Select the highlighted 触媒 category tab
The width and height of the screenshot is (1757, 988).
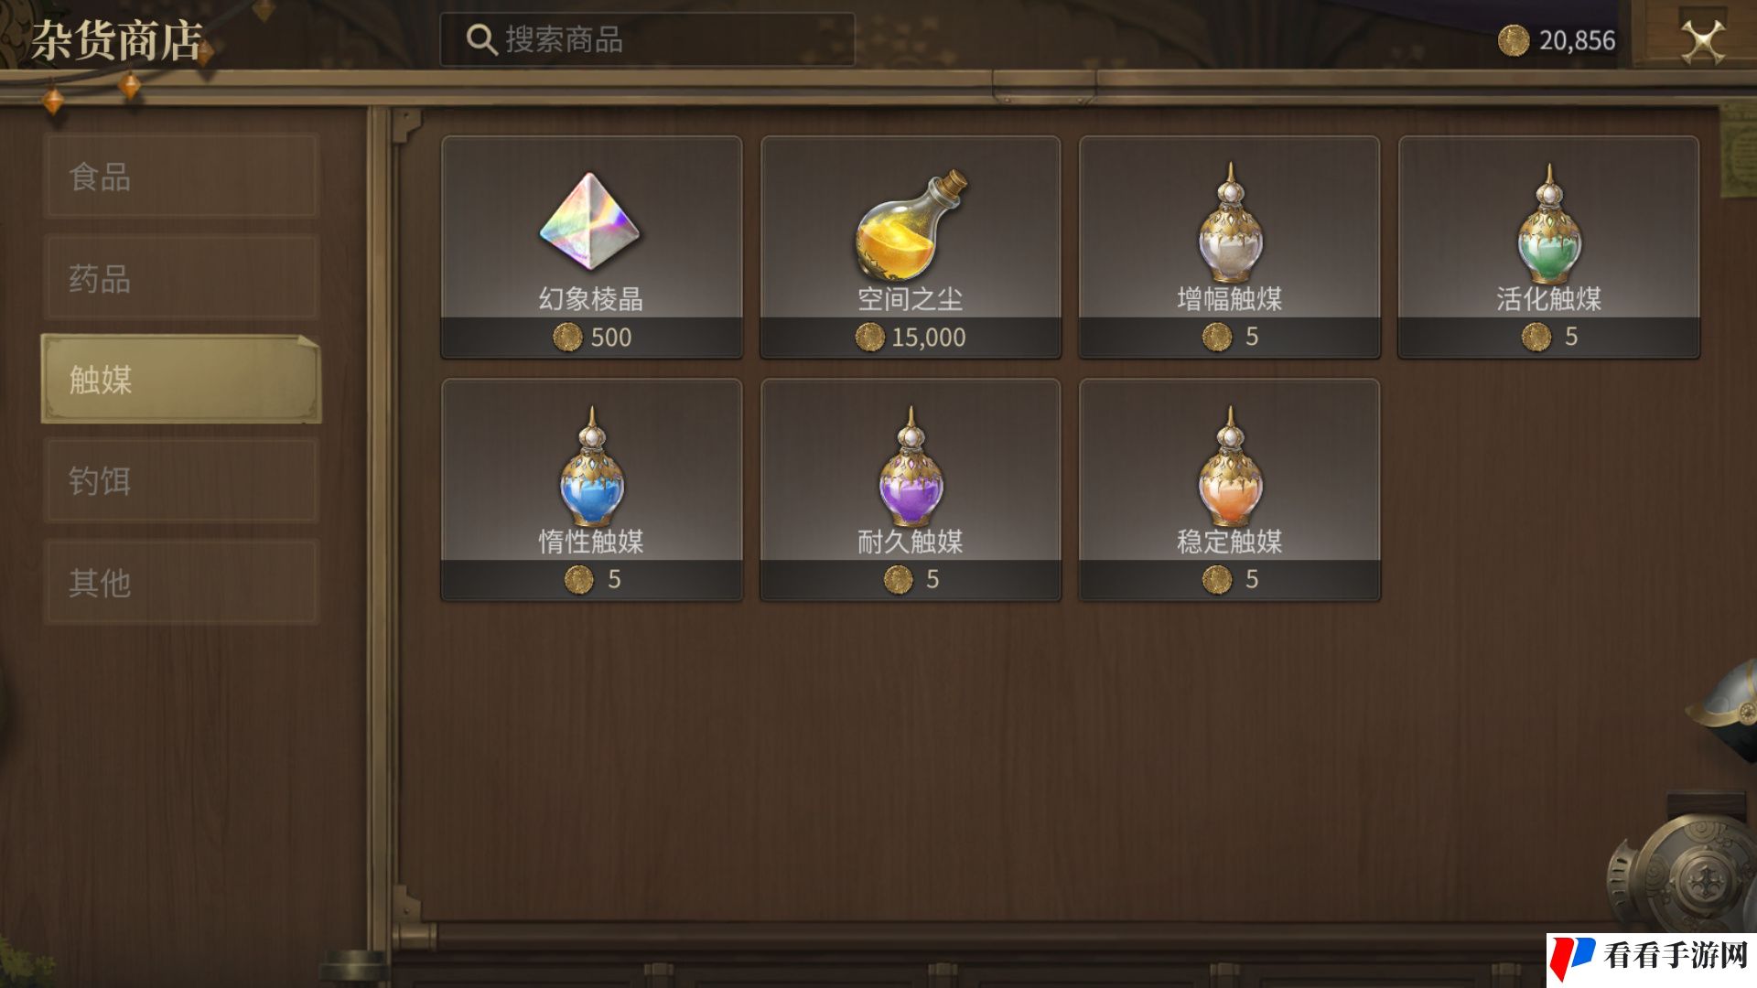coord(181,379)
